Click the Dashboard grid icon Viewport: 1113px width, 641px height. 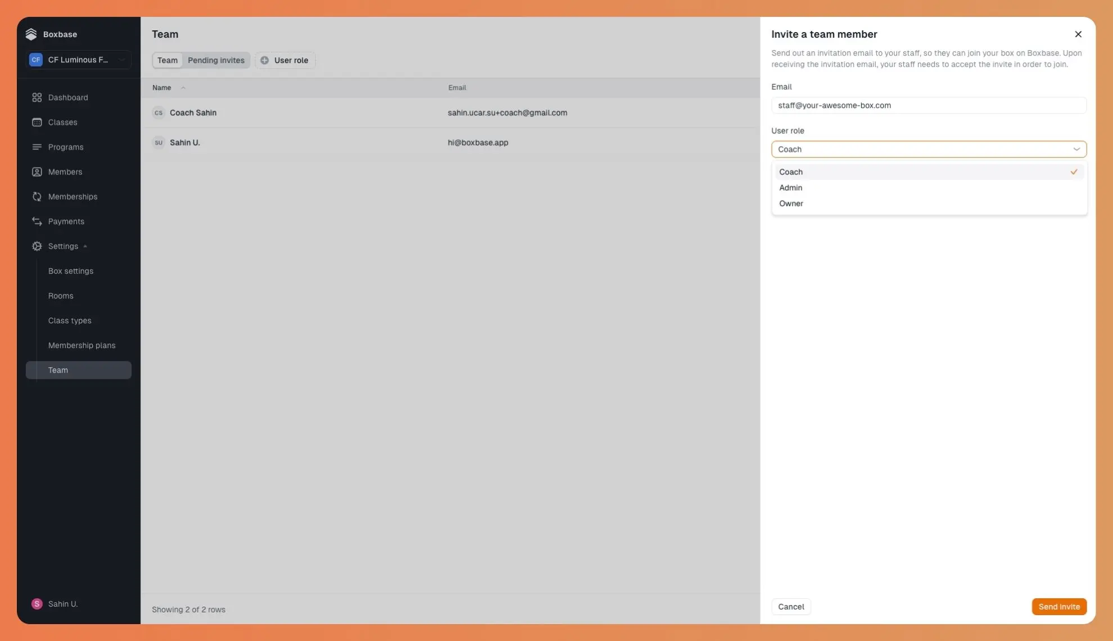click(37, 97)
